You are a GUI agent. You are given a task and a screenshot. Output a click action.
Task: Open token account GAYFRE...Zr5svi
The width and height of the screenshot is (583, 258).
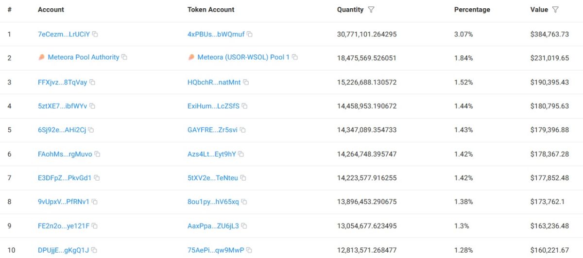(212, 130)
